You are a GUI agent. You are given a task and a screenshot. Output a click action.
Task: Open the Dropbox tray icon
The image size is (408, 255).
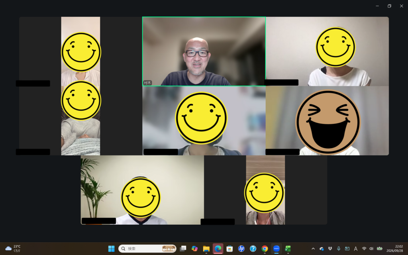[330, 249]
